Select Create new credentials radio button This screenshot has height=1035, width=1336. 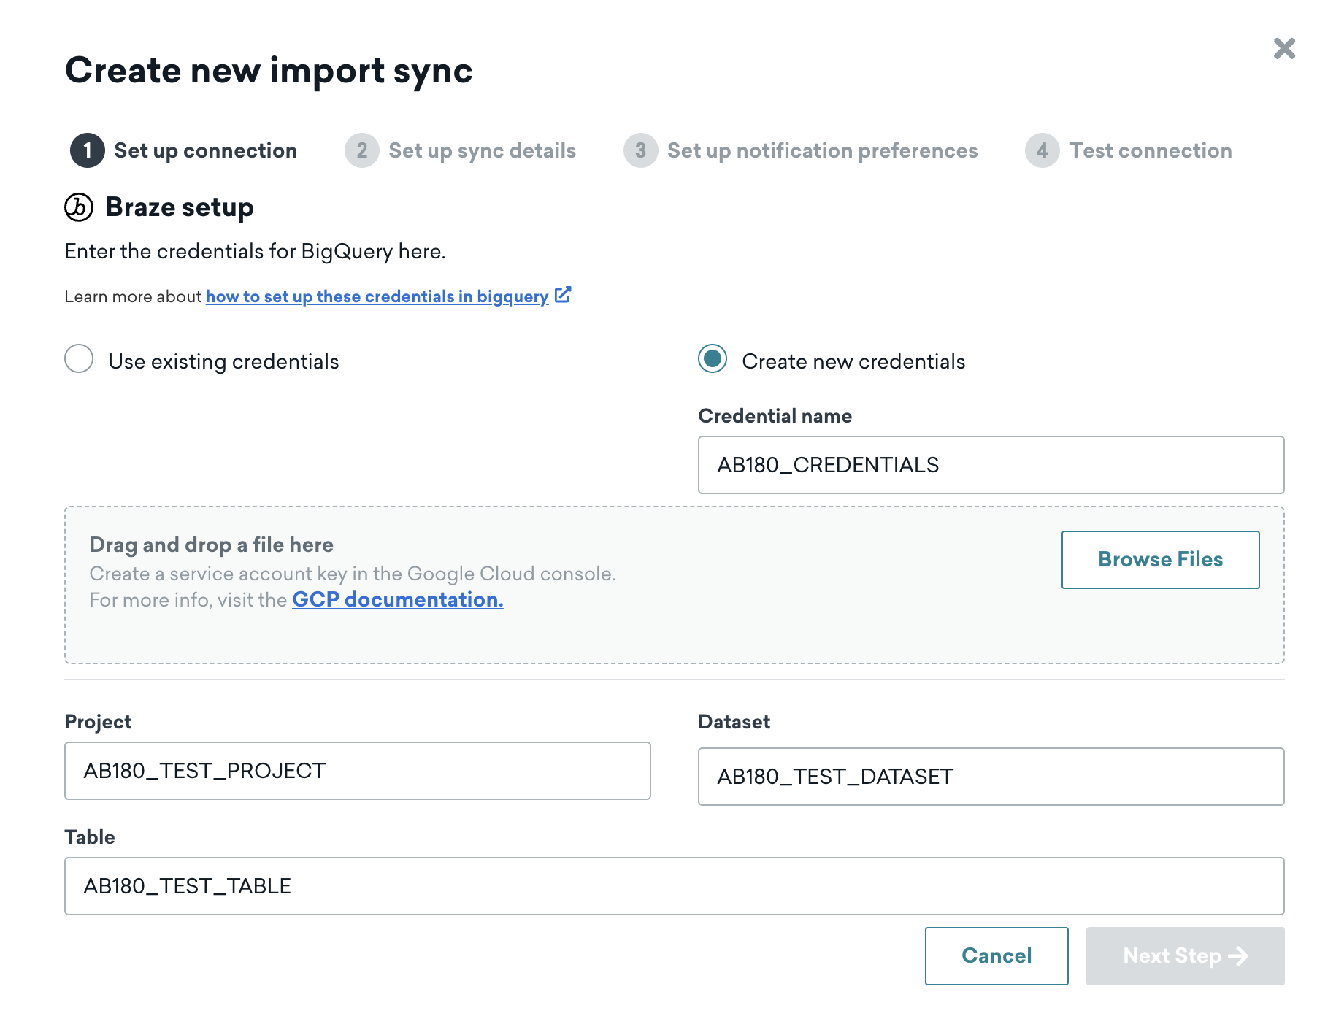pyautogui.click(x=713, y=359)
